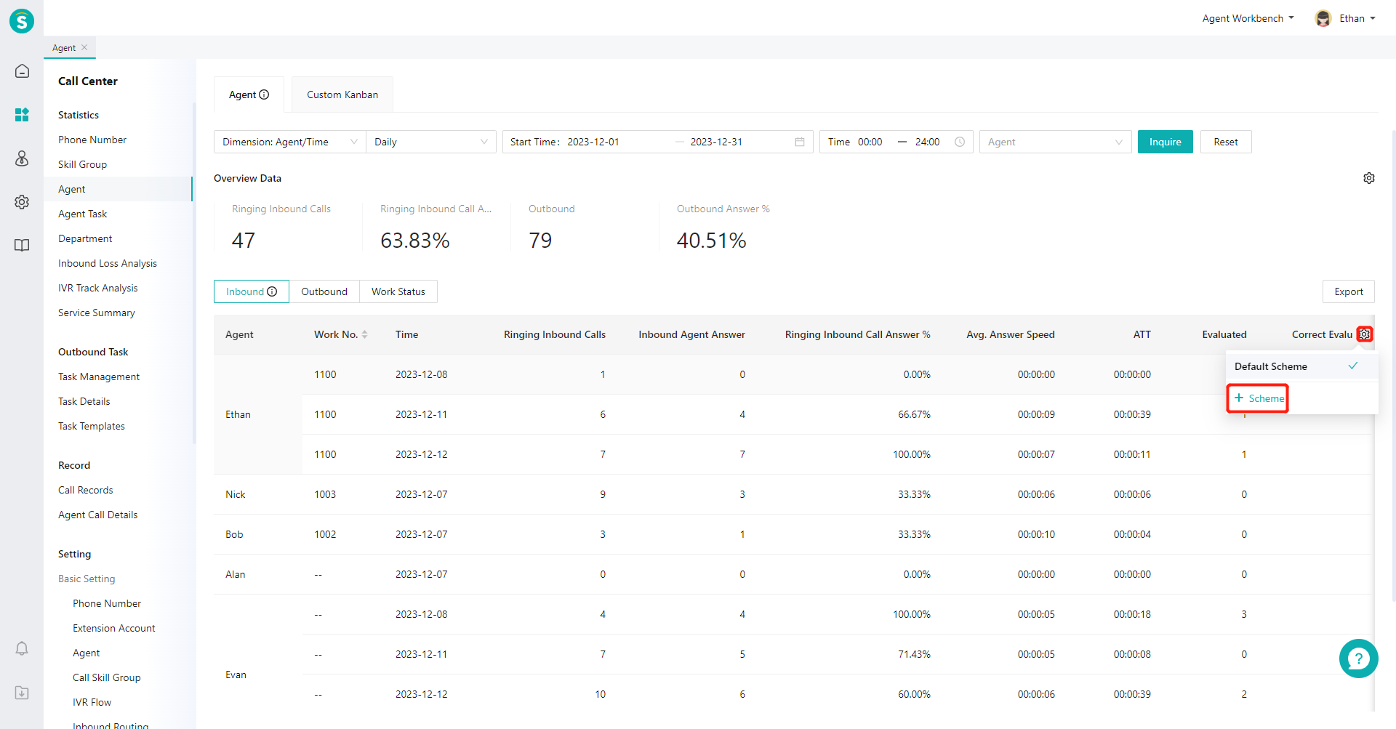Click the Outbound Answer % overview card
Image resolution: width=1396 pixels, height=729 pixels.
(x=733, y=226)
